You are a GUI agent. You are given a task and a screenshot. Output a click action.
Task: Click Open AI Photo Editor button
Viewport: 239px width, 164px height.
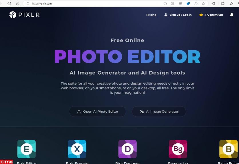[97, 111]
